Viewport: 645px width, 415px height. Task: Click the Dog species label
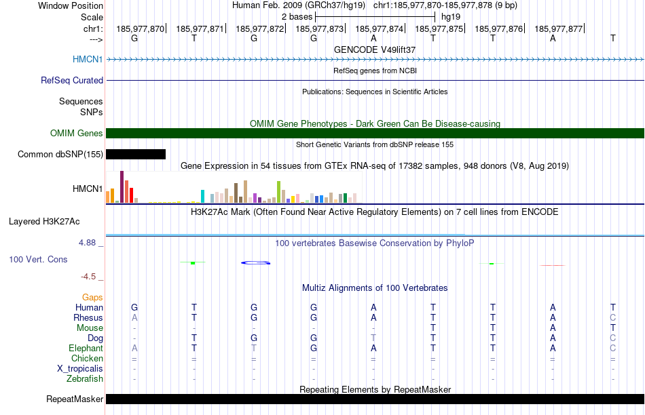[95, 338]
